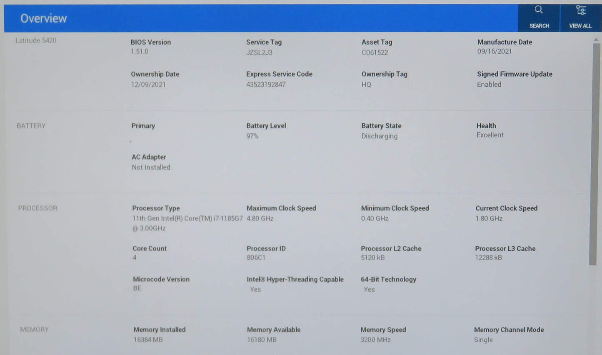Select the PROCESSOR section heading
The height and width of the screenshot is (355, 602).
point(37,208)
